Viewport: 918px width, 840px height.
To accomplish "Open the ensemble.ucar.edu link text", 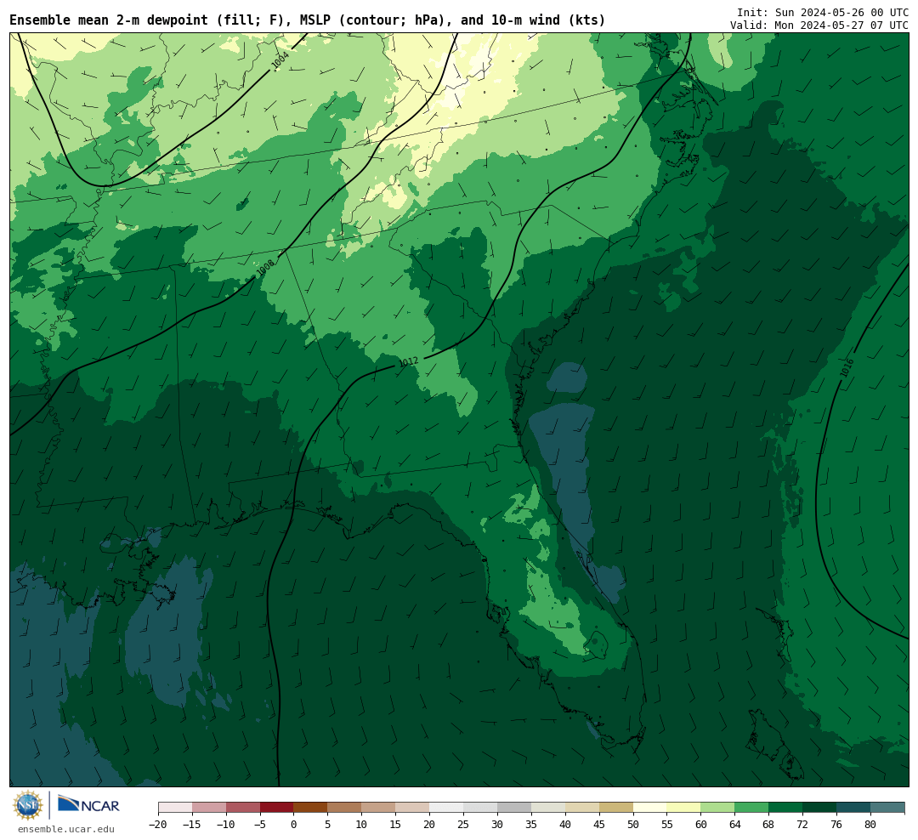I will [66, 829].
